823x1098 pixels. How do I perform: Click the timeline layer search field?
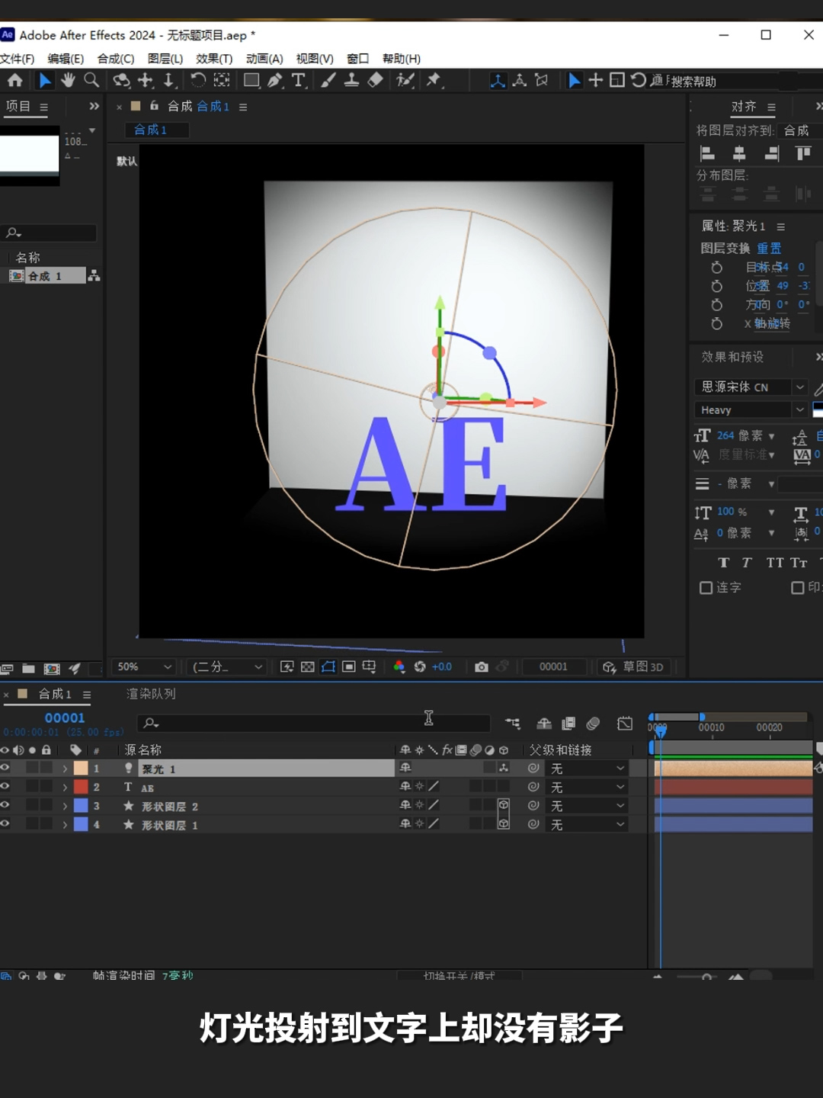[x=314, y=723]
